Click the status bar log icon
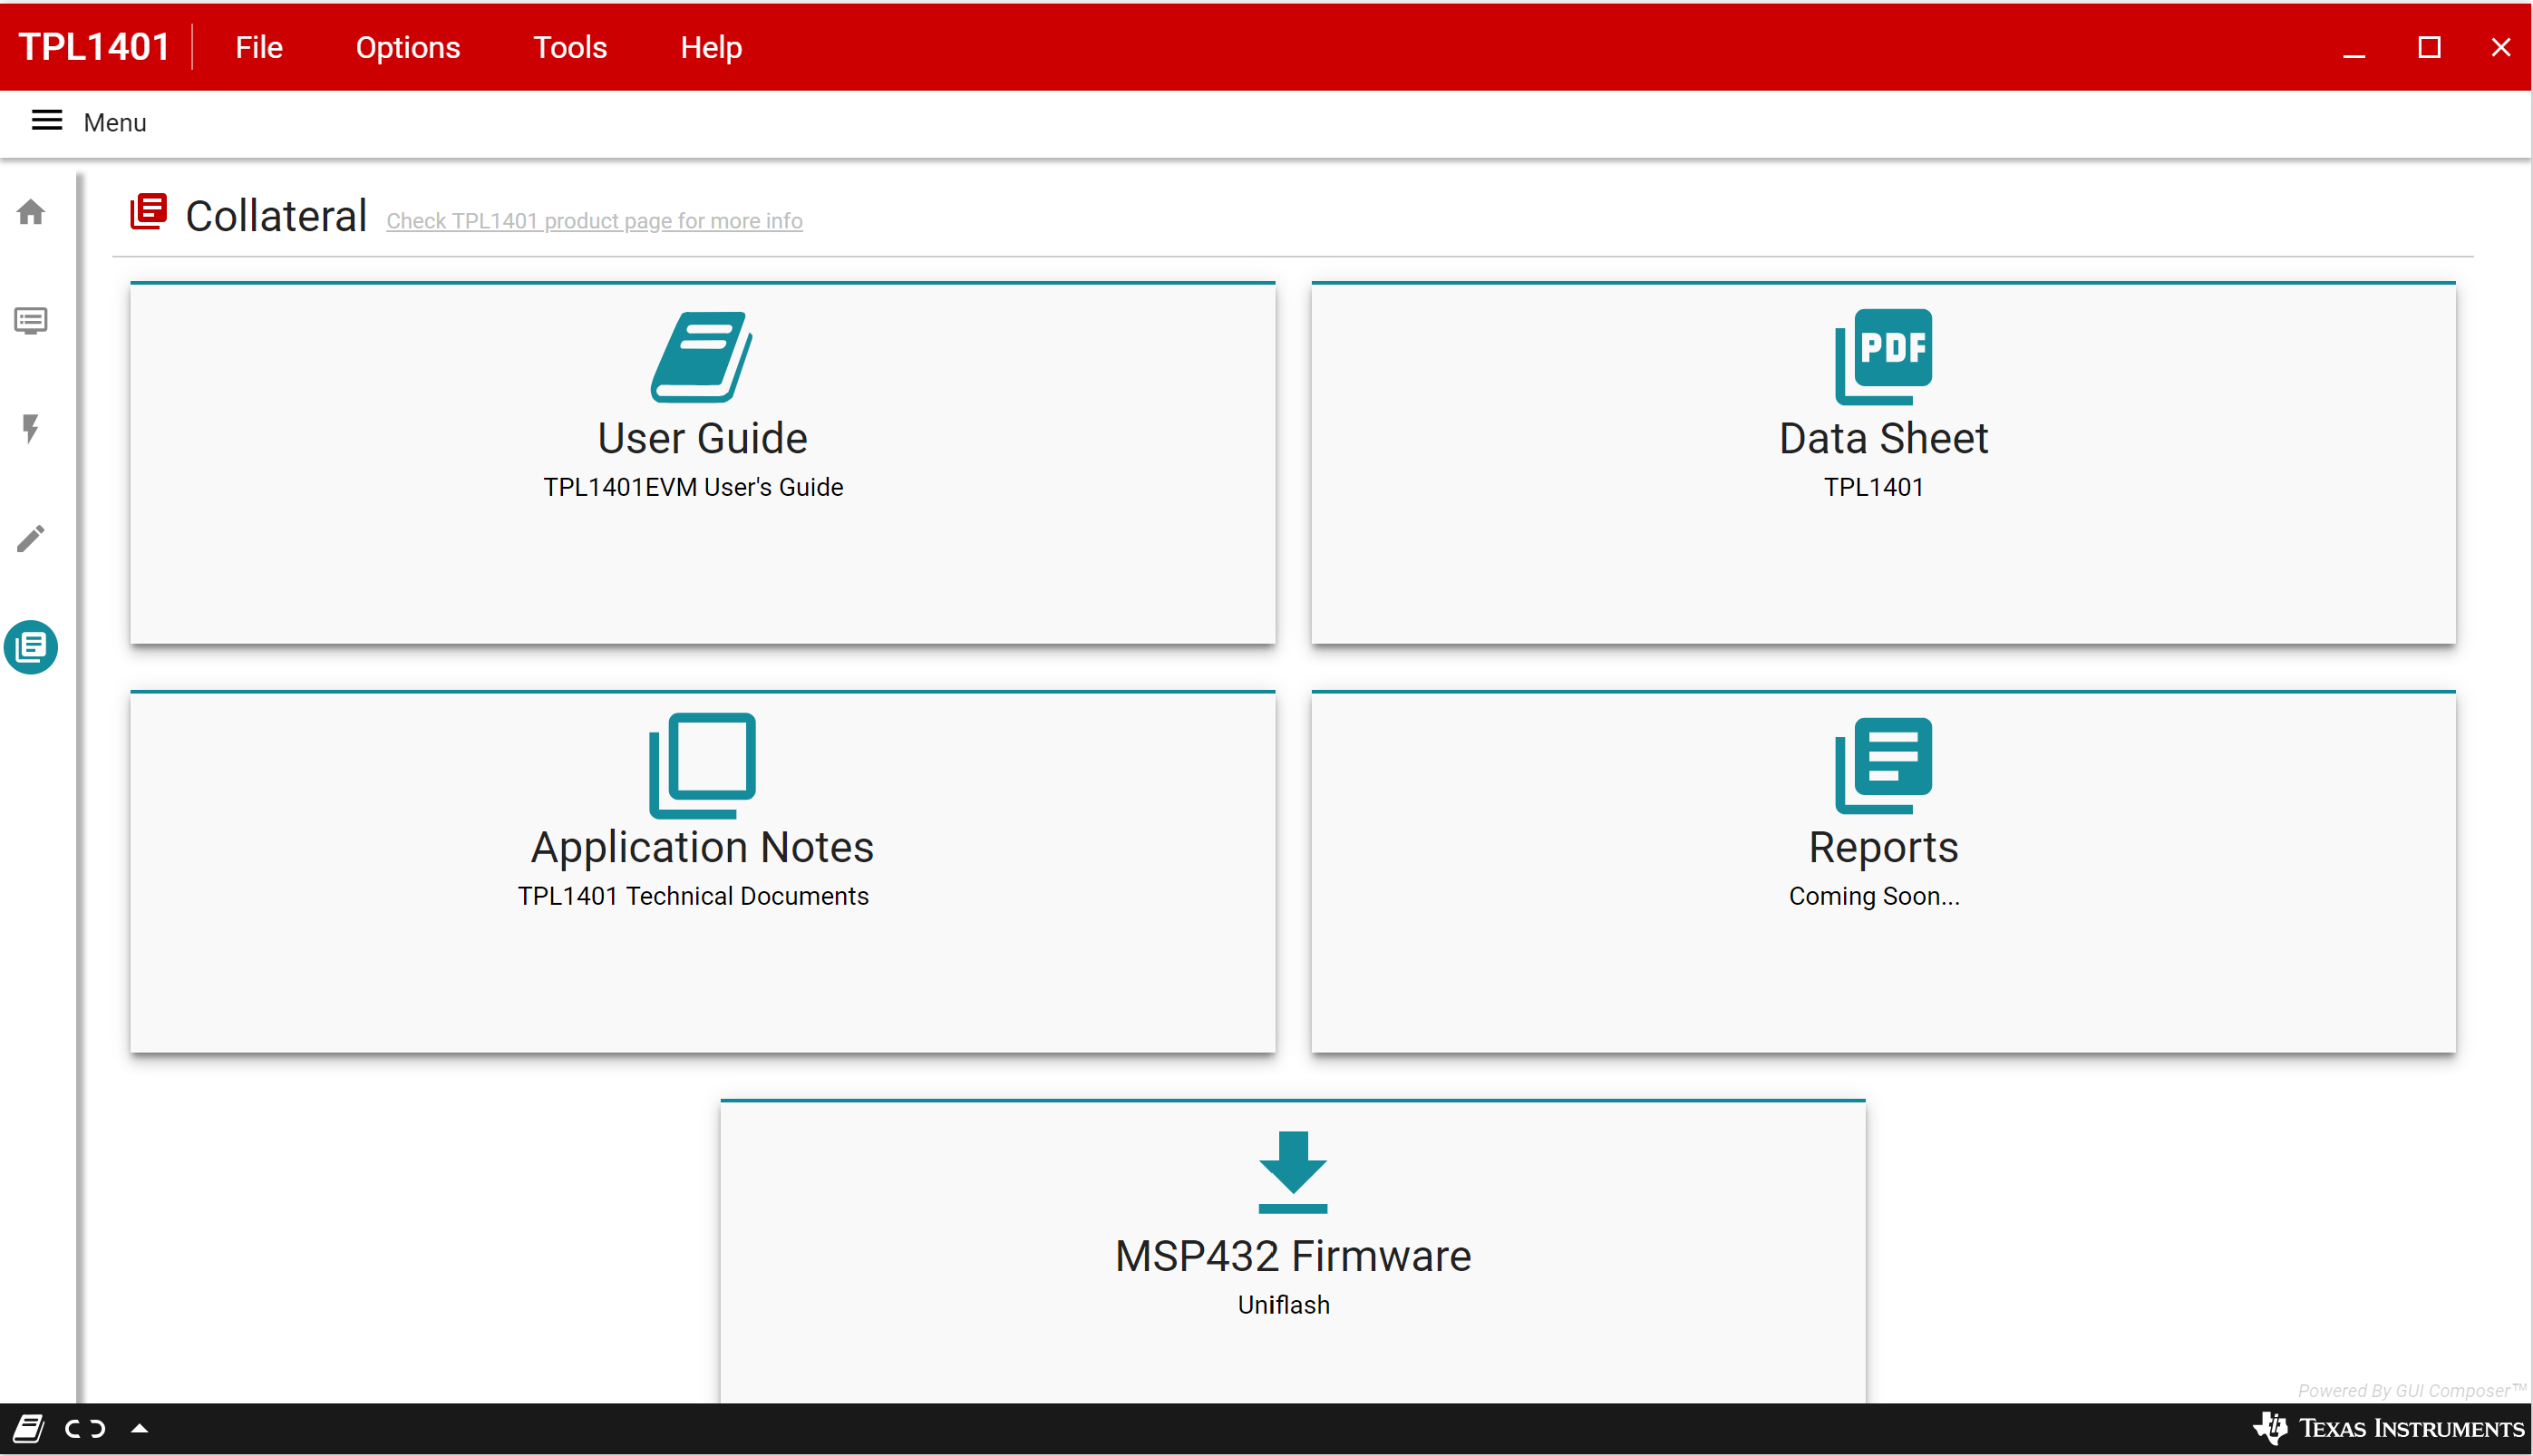 coord(28,1428)
